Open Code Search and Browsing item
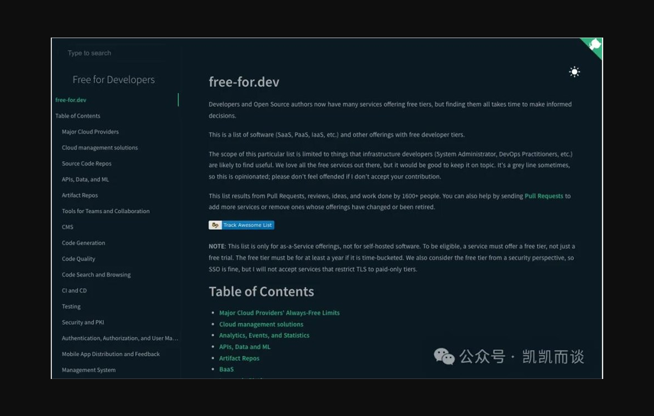This screenshot has height=416, width=654. click(96, 275)
